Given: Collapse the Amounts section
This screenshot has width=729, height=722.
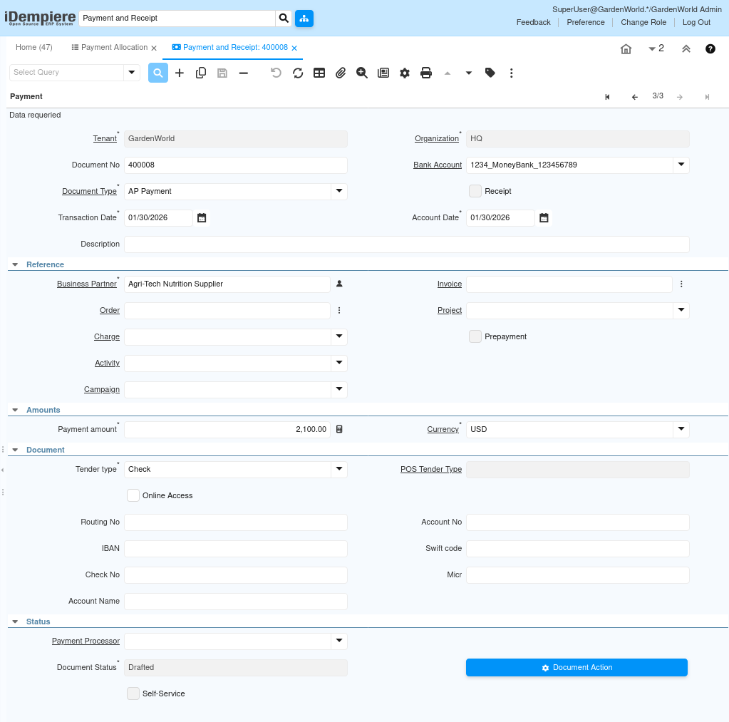Looking at the screenshot, I should pyautogui.click(x=15, y=410).
